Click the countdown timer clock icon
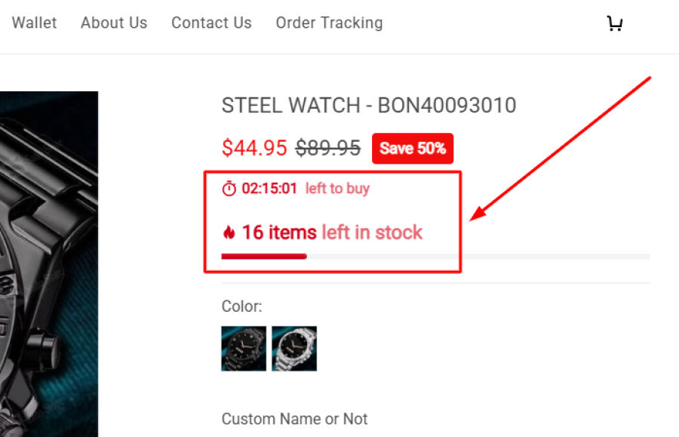The image size is (679, 437). click(229, 189)
